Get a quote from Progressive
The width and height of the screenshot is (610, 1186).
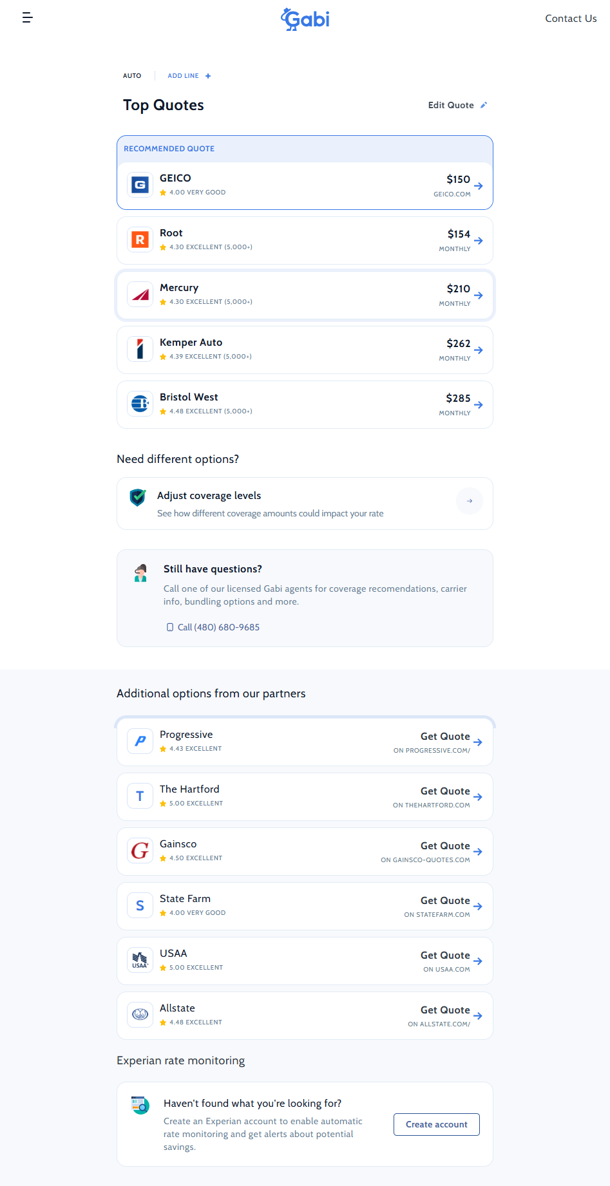(x=446, y=737)
